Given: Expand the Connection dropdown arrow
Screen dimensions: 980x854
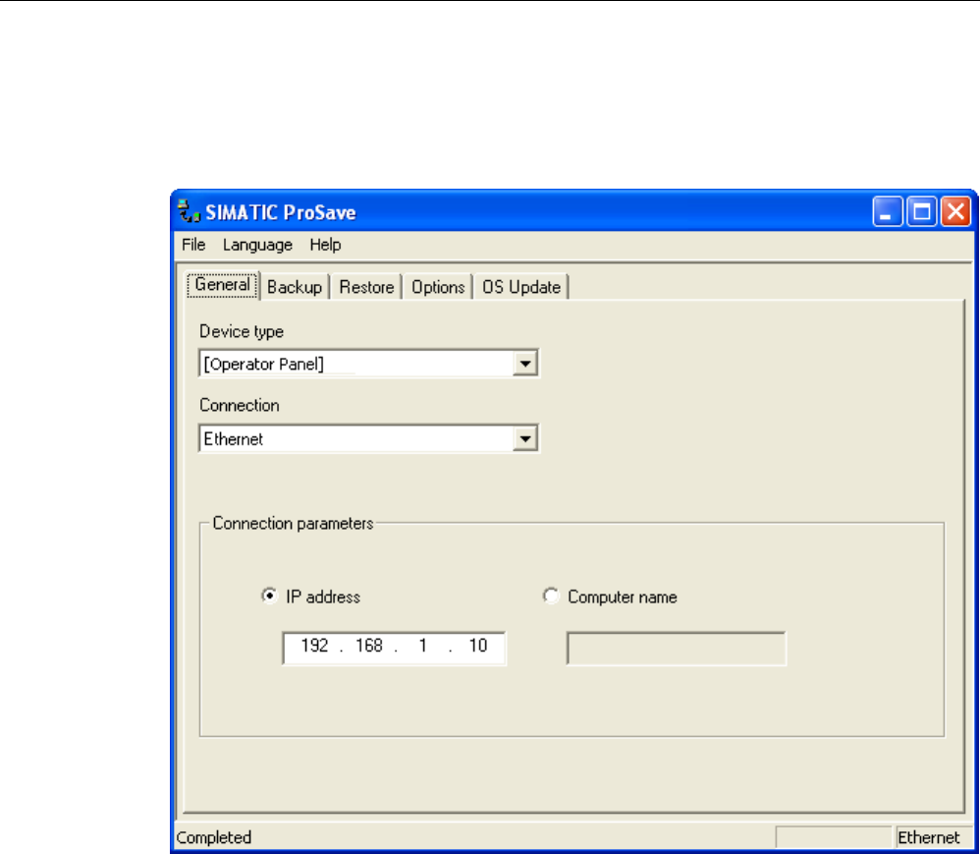Looking at the screenshot, I should [525, 438].
